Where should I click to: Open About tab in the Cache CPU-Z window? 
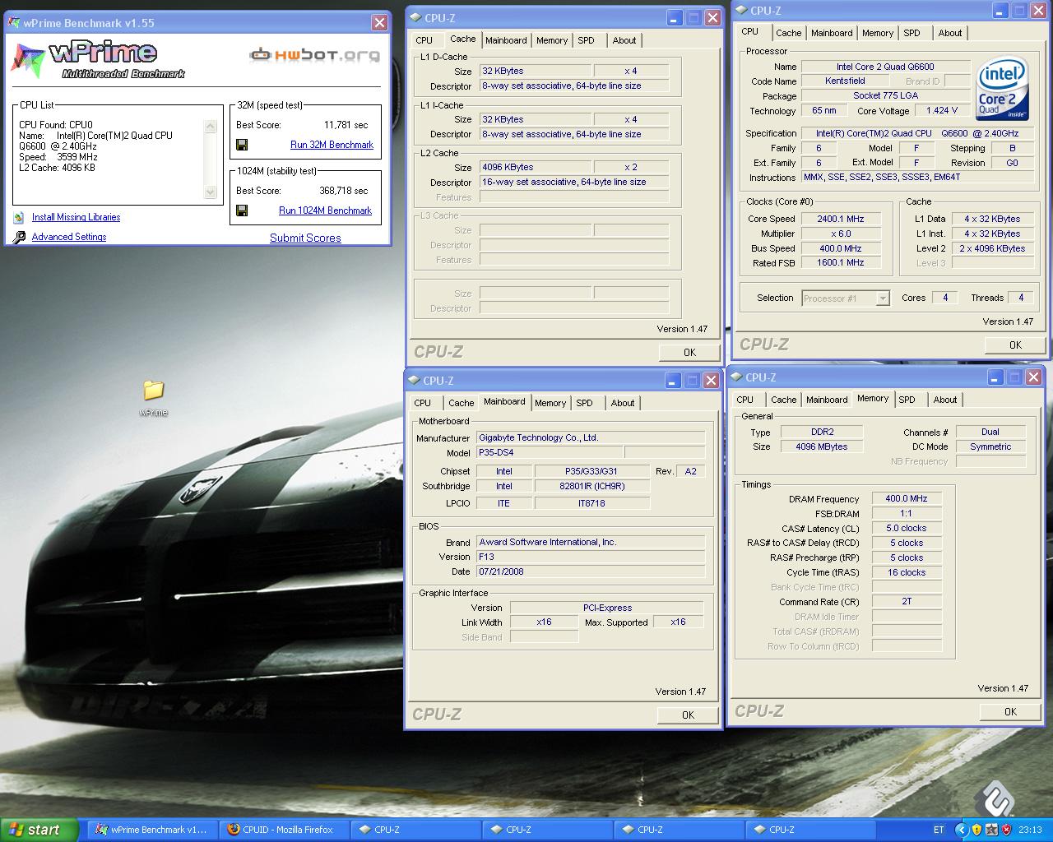tap(624, 40)
